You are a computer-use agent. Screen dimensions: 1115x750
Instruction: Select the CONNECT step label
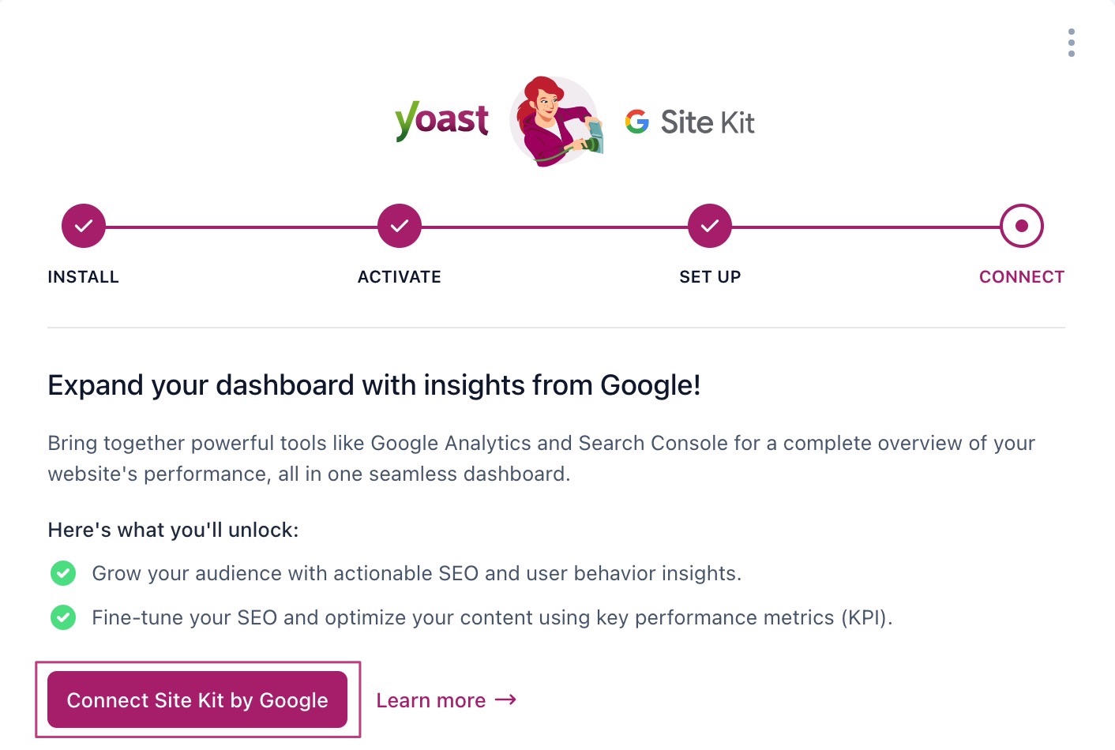coord(1022,277)
